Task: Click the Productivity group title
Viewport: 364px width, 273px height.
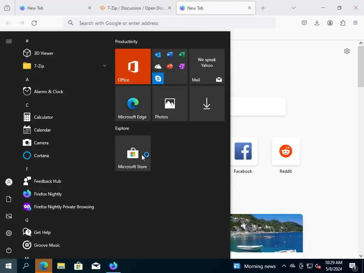Action: [x=126, y=42]
